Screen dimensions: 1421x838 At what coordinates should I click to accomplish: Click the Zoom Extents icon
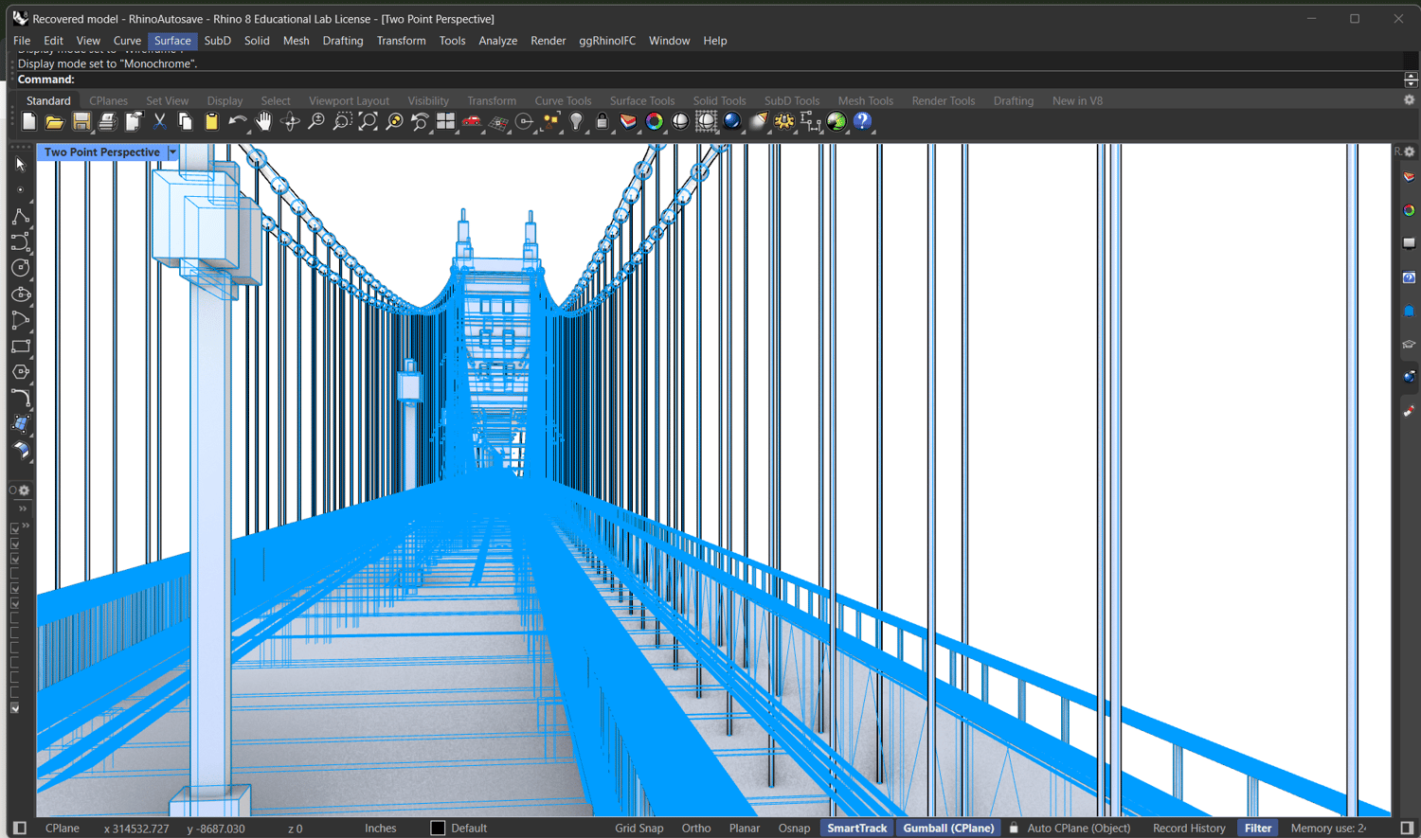click(368, 121)
